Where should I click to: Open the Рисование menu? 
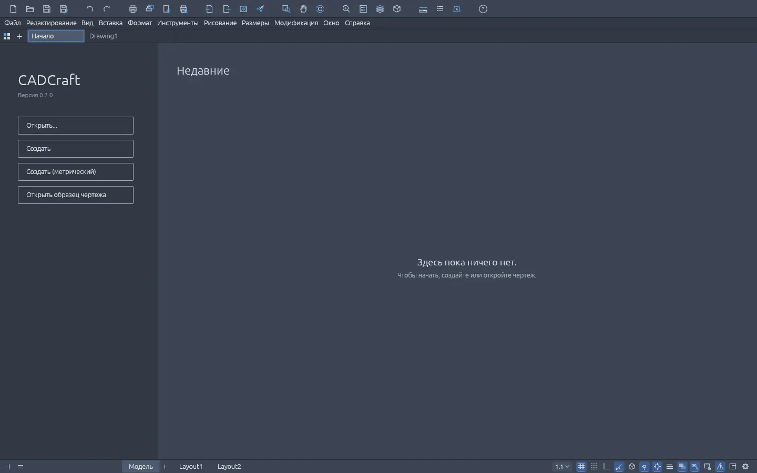pos(220,23)
